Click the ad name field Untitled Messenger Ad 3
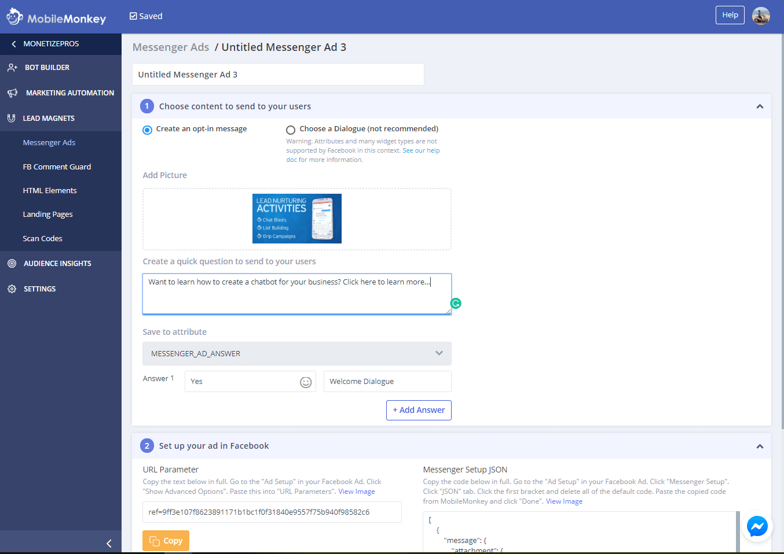Image resolution: width=784 pixels, height=554 pixels. coord(278,75)
